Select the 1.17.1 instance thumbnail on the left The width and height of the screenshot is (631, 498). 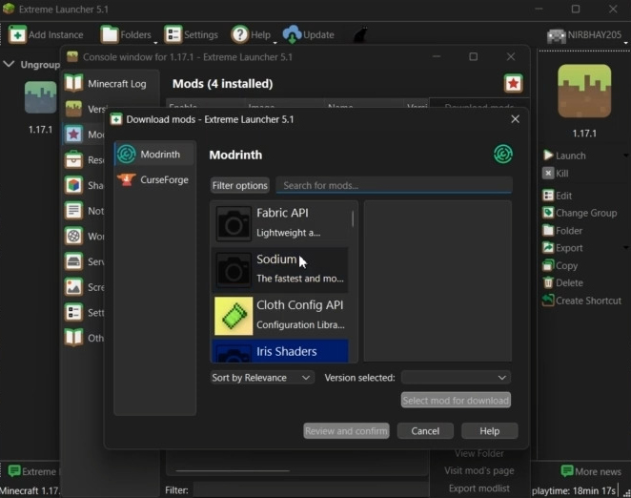click(x=40, y=98)
